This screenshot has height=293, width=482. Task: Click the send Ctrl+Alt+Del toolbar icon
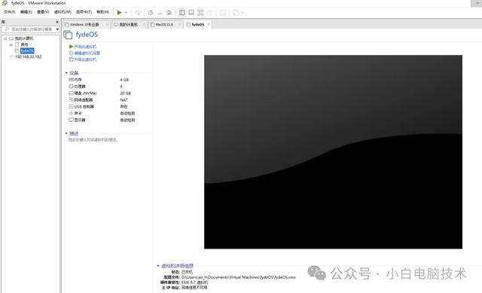[137, 13]
